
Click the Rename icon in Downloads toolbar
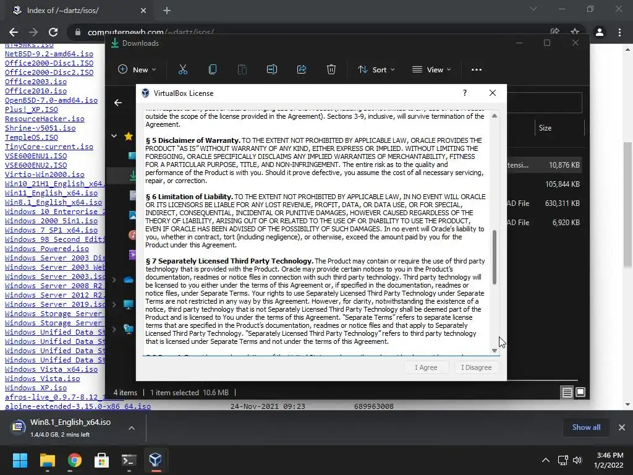272,69
